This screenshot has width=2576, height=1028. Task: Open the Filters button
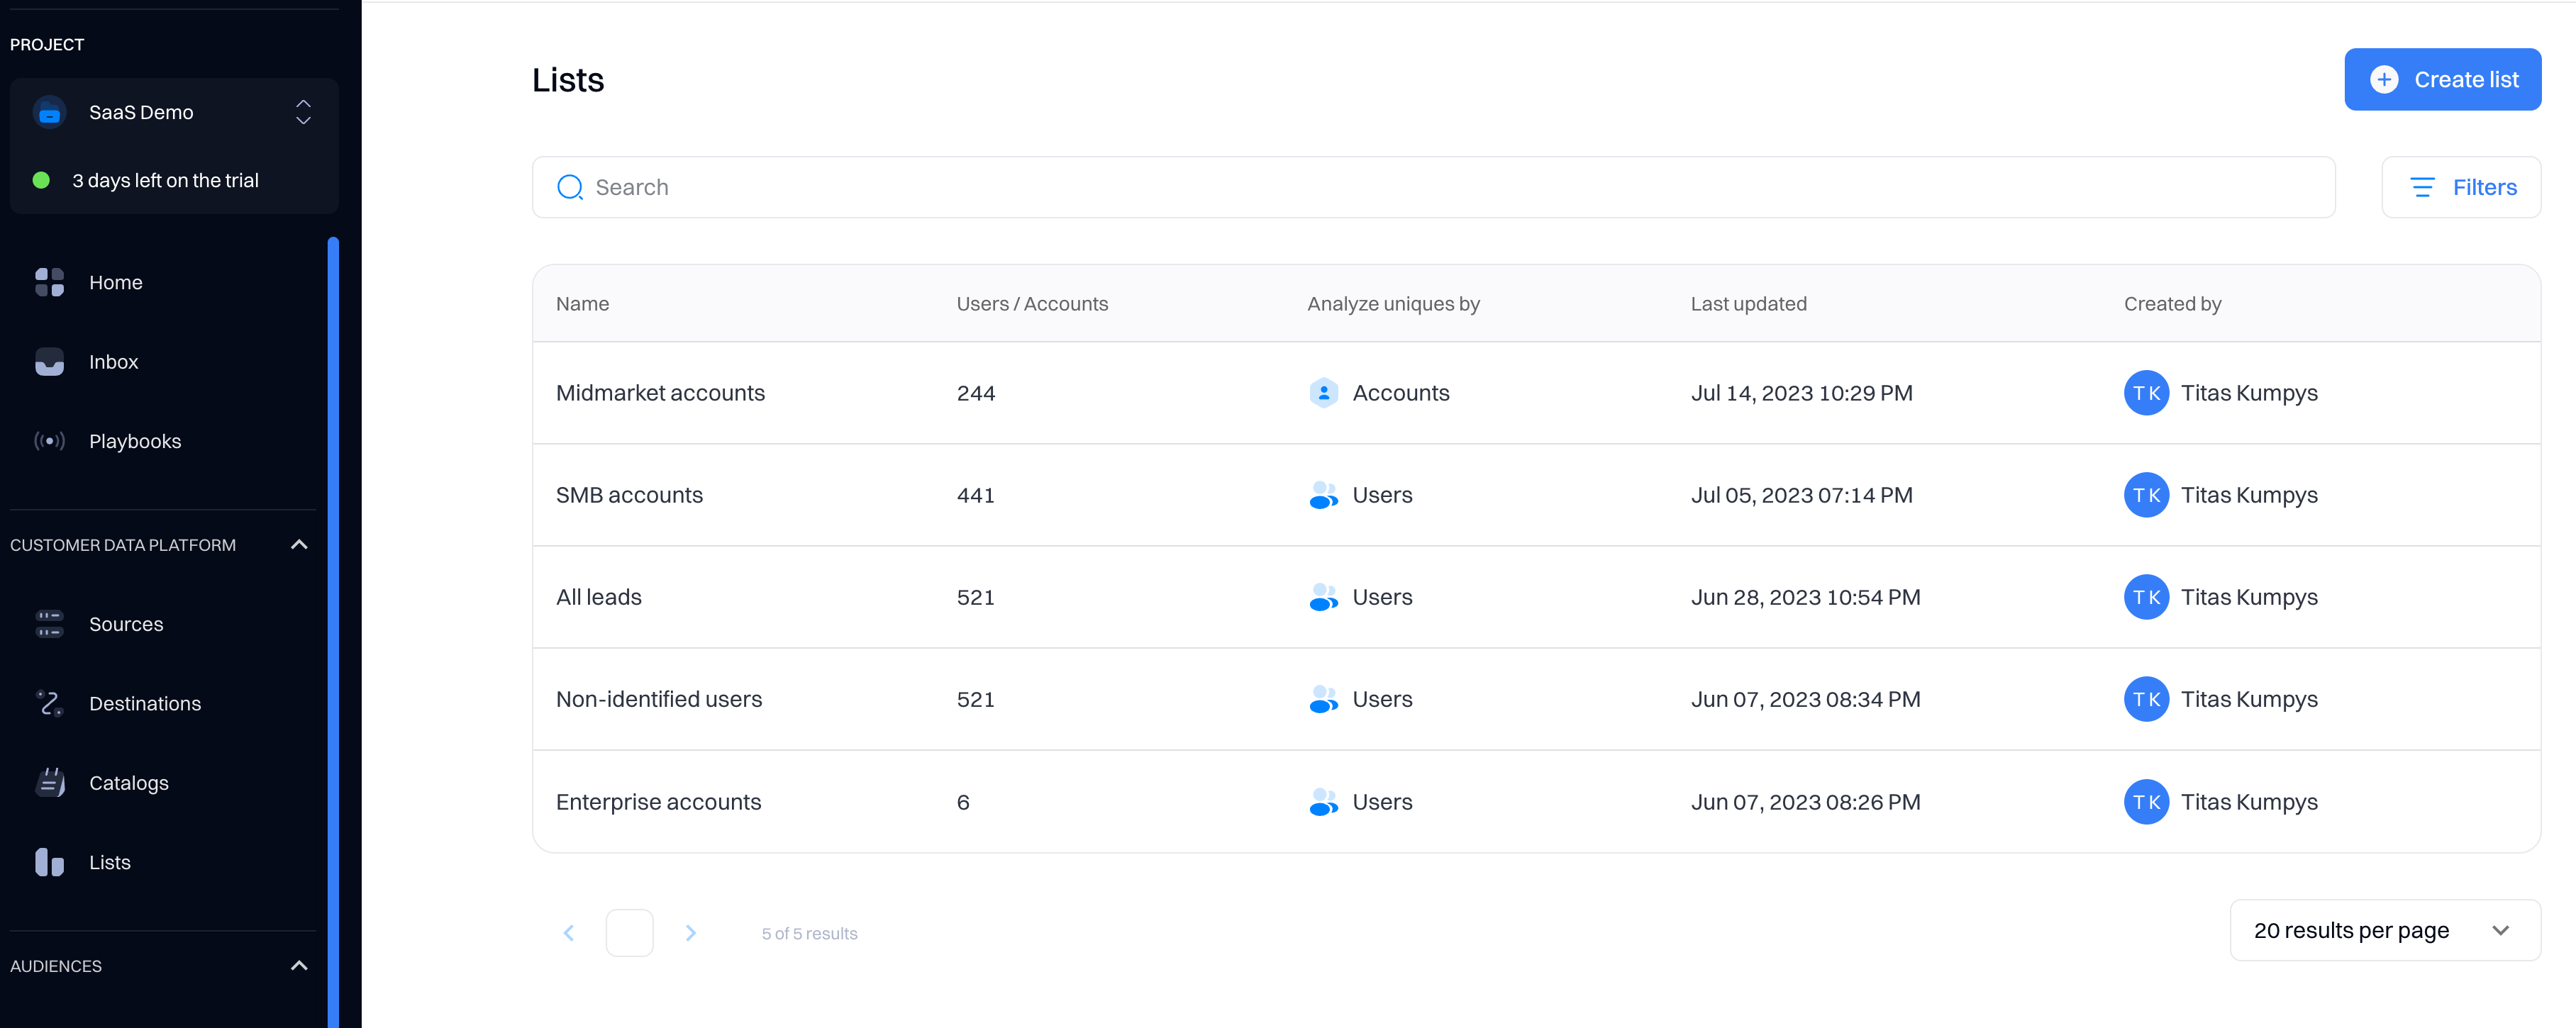[2461, 187]
